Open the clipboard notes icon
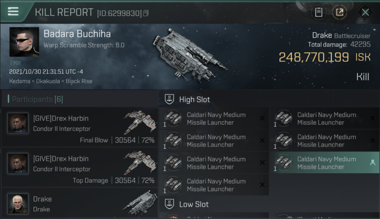The image size is (380, 219). (x=319, y=12)
